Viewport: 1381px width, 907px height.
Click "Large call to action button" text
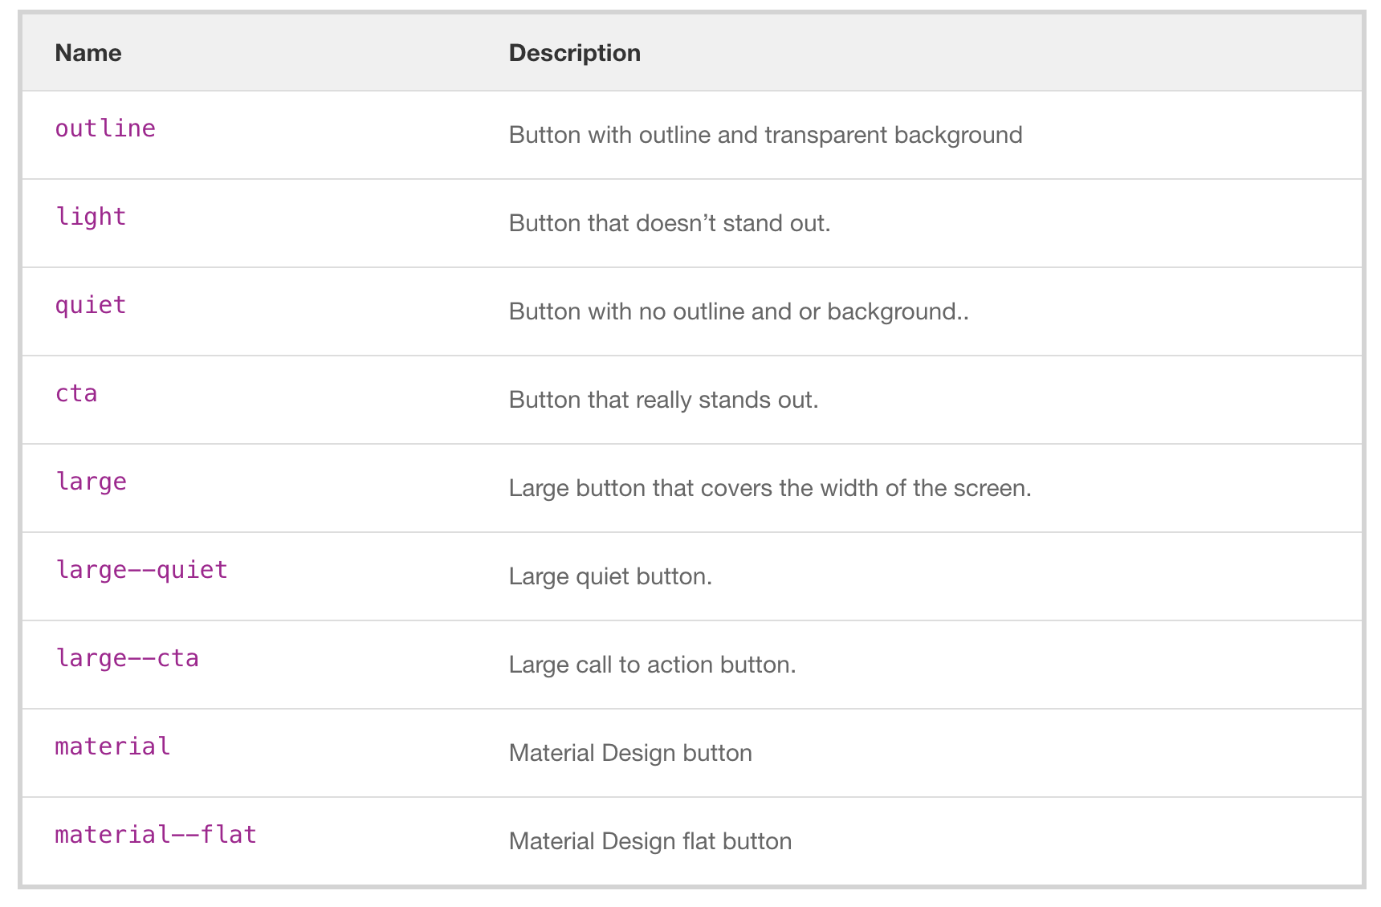coord(652,665)
